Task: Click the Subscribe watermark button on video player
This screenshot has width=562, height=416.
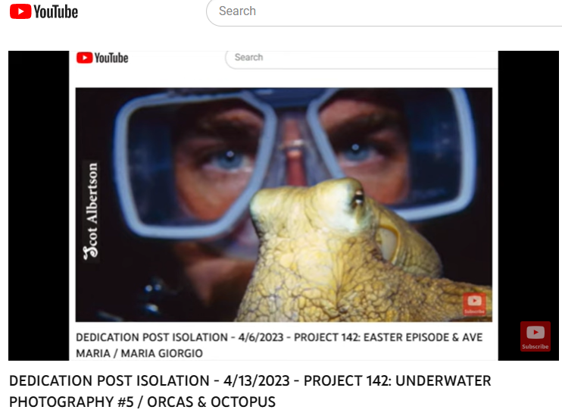Action: 535,336
